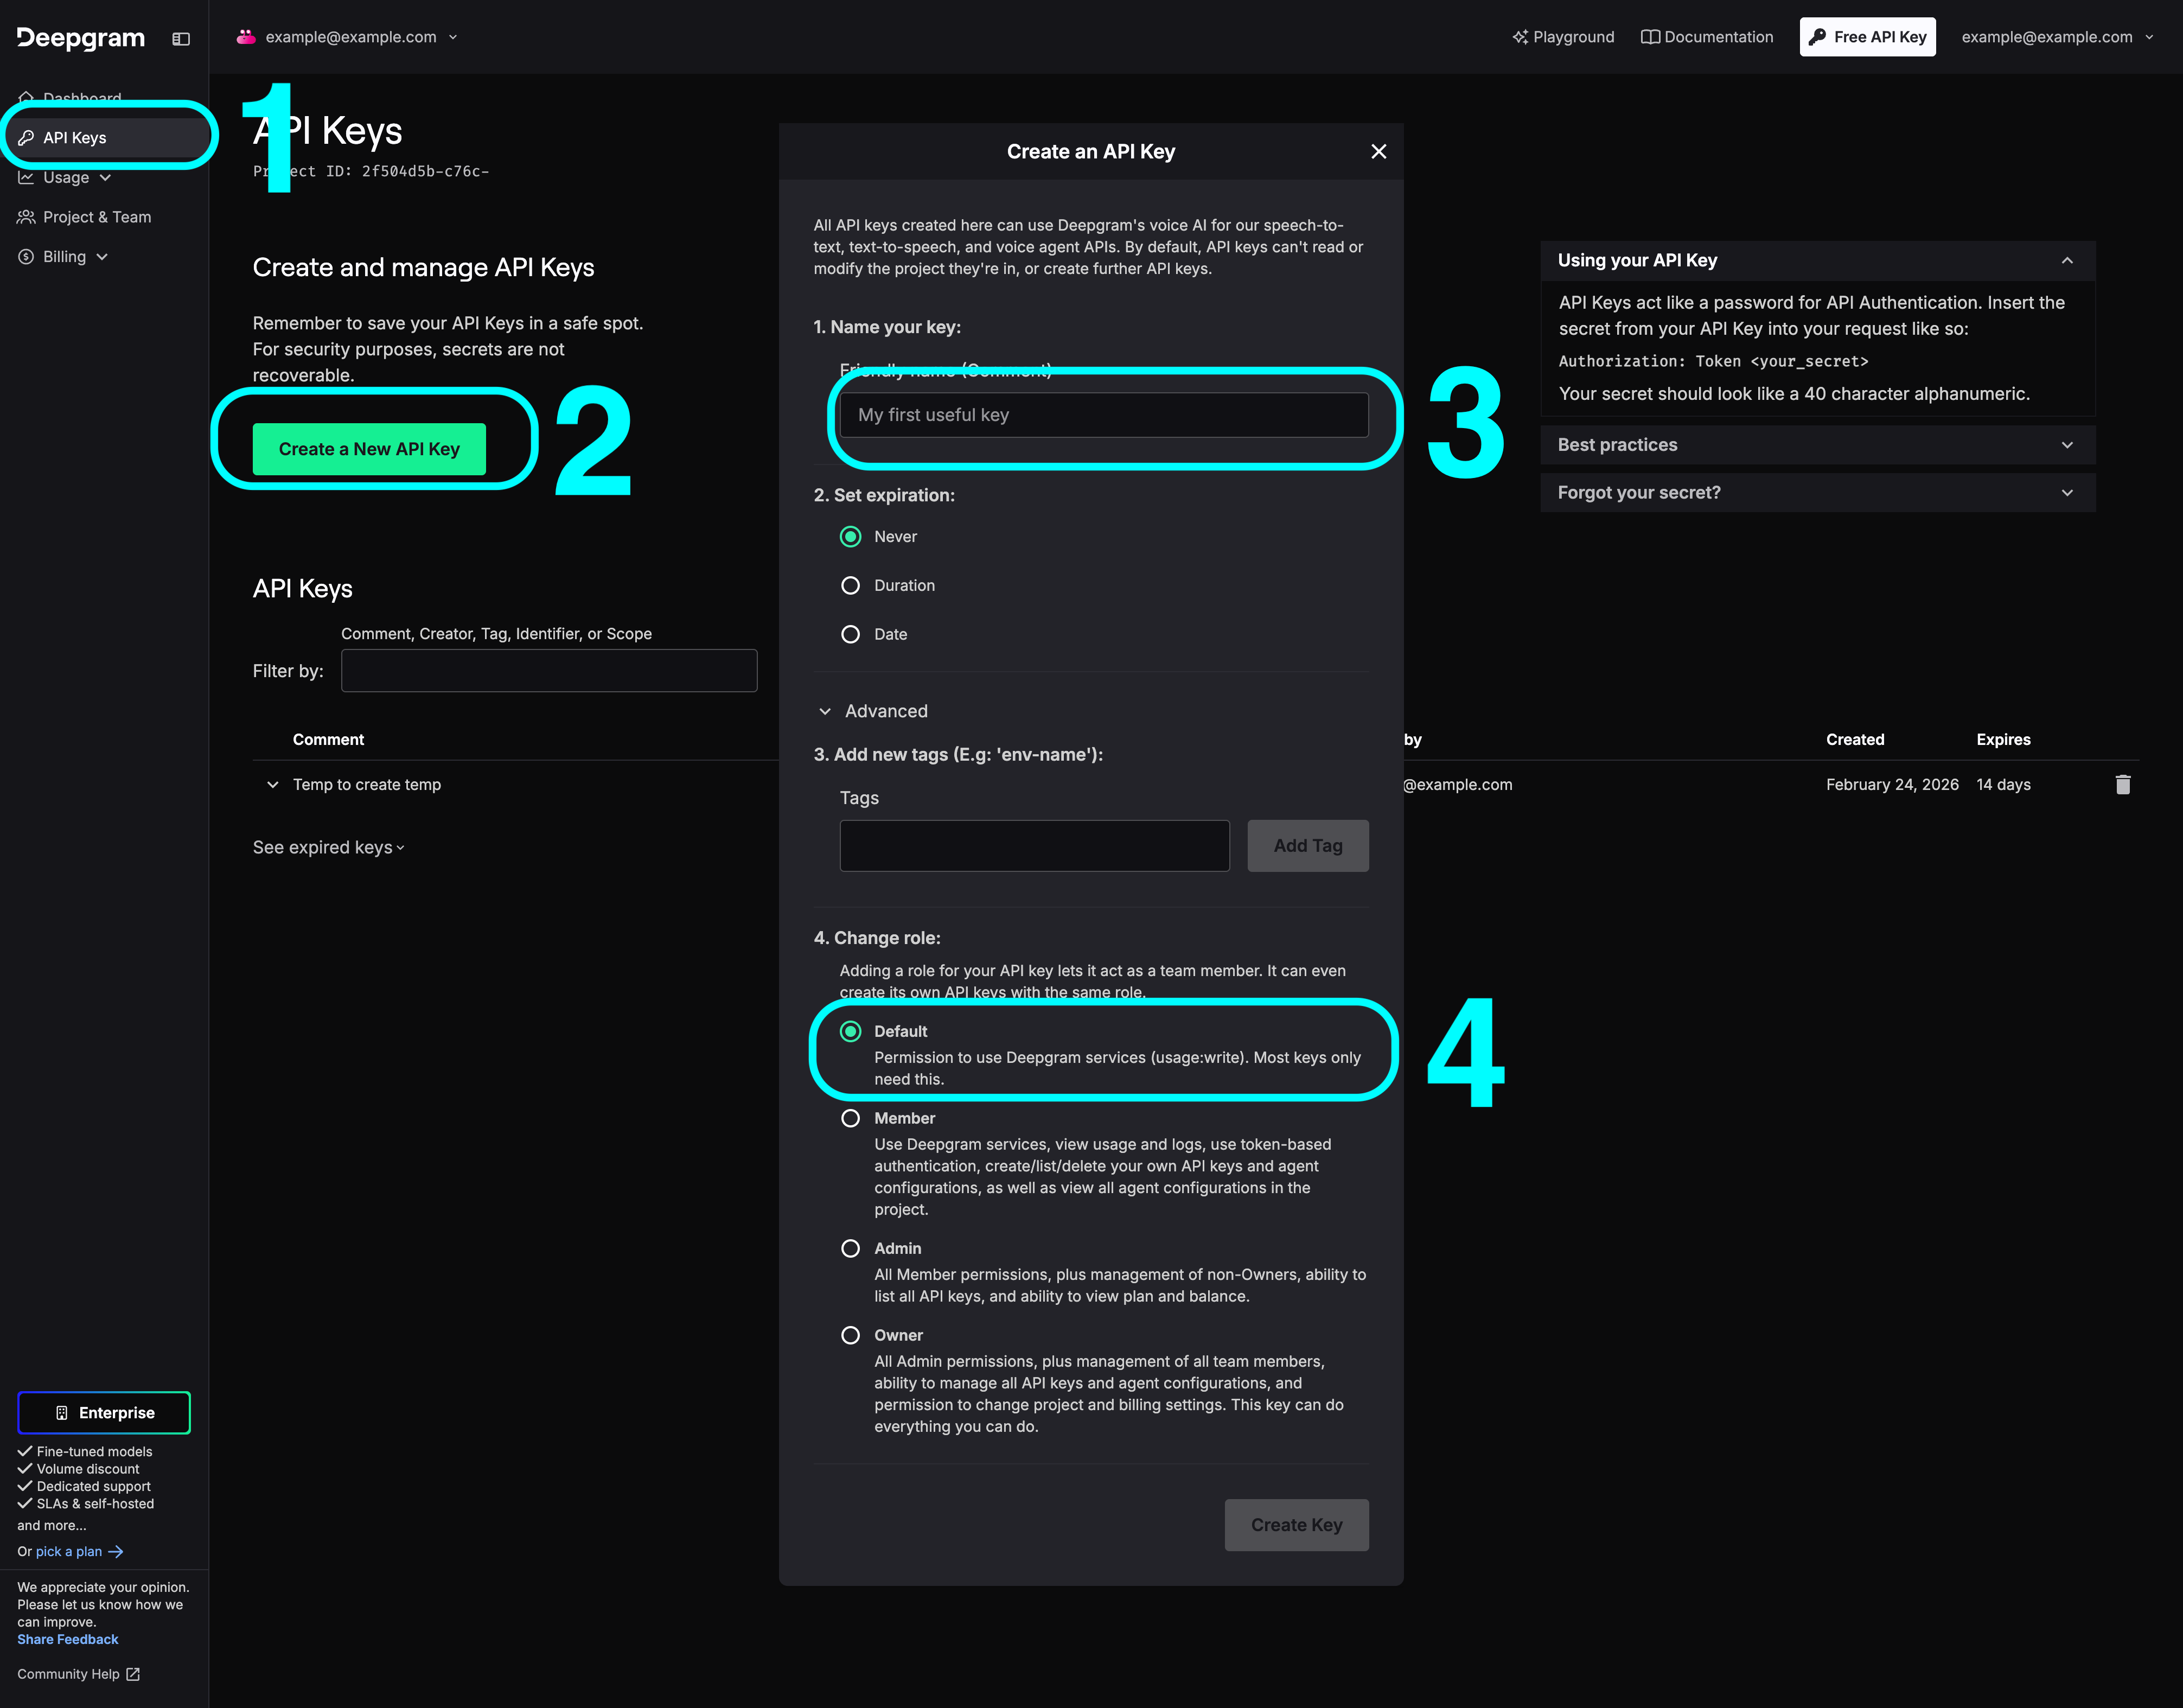Click the sidebar collapse icon beside the Deepgram logo

tap(181, 38)
